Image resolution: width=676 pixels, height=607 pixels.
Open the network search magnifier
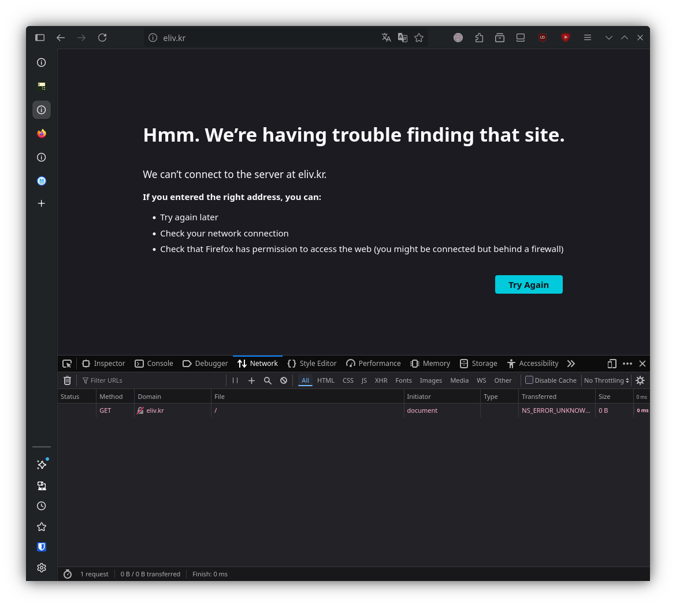point(268,380)
